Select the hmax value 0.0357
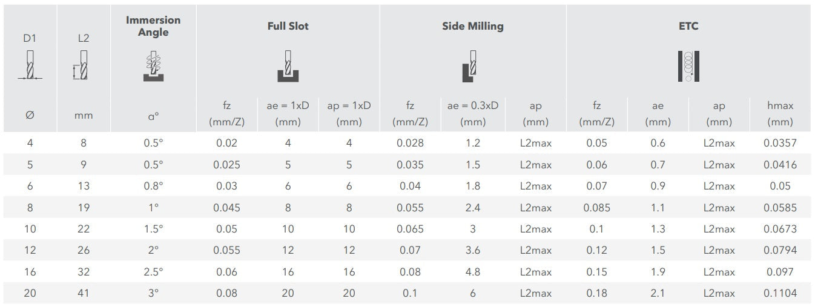 [780, 144]
